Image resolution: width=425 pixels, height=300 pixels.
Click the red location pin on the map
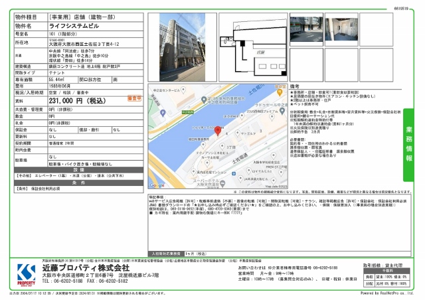[218, 131]
